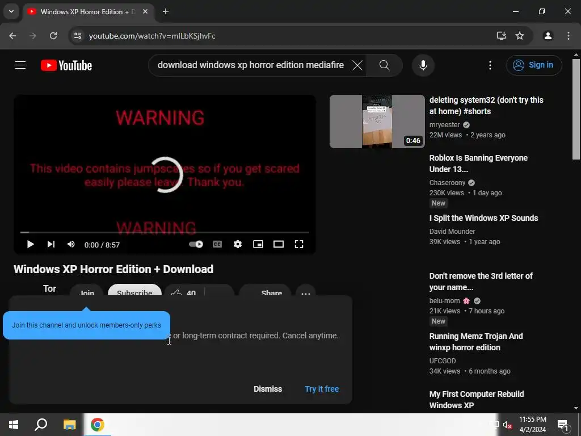
Task: Open 'Running Memz Trojan And winxp horror' video
Action: 476,342
